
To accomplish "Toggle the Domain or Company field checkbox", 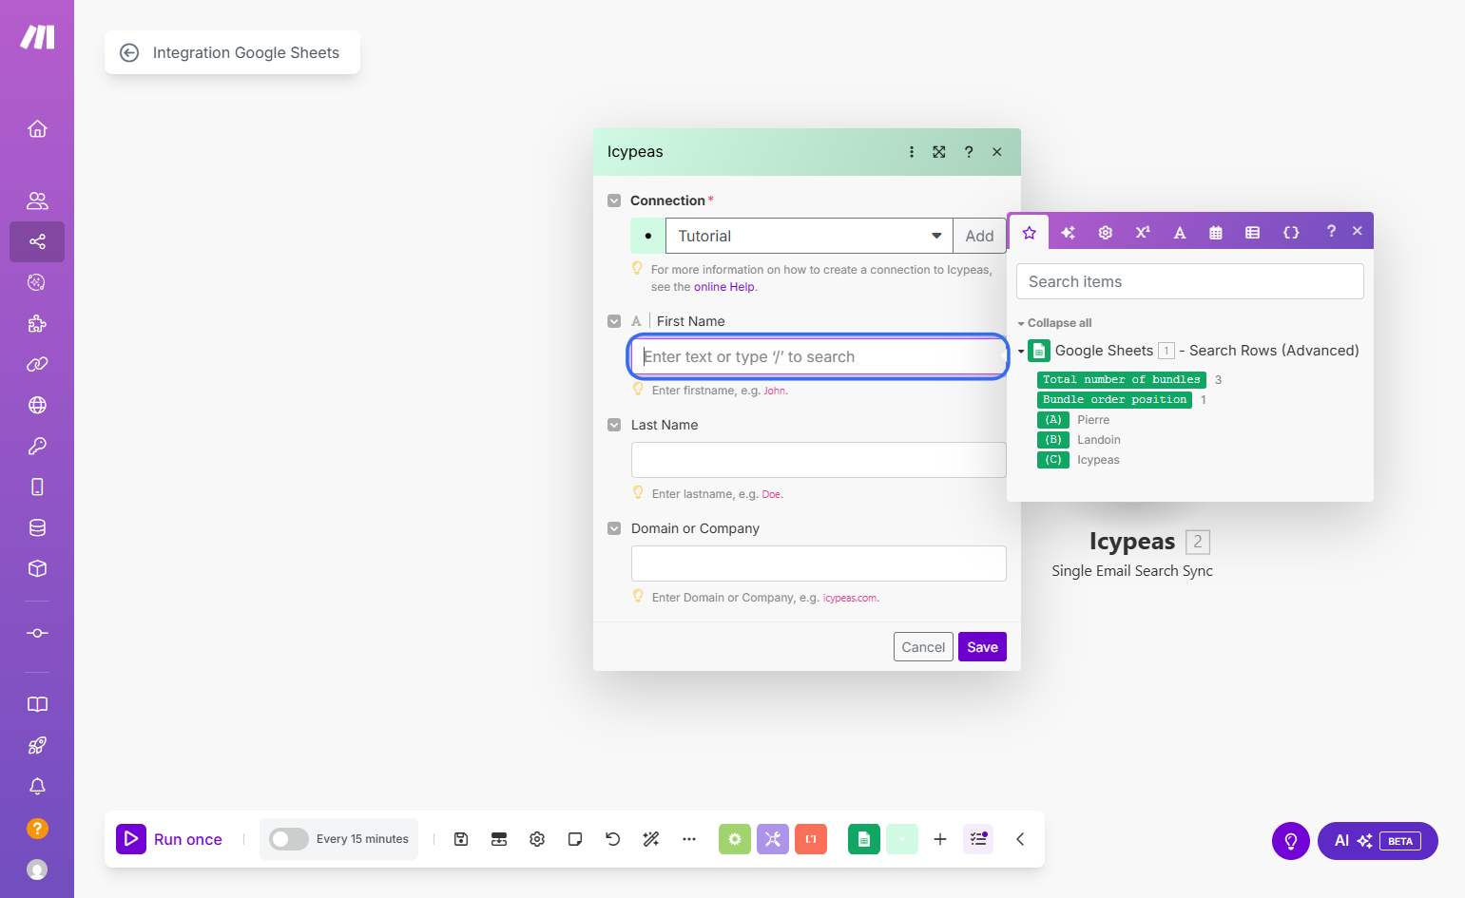I will click(x=614, y=528).
